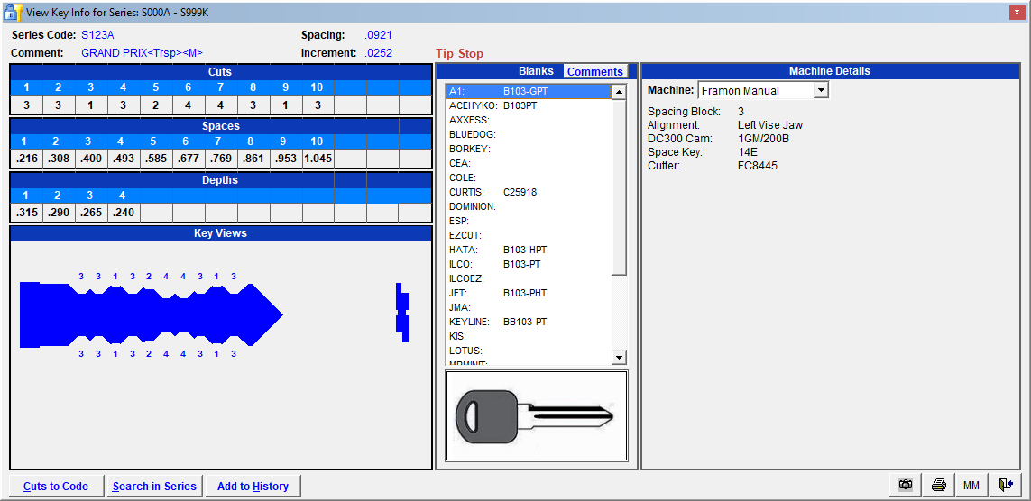This screenshot has height=501, width=1031.
Task: Click the camera snapshot icon
Action: coord(905,485)
